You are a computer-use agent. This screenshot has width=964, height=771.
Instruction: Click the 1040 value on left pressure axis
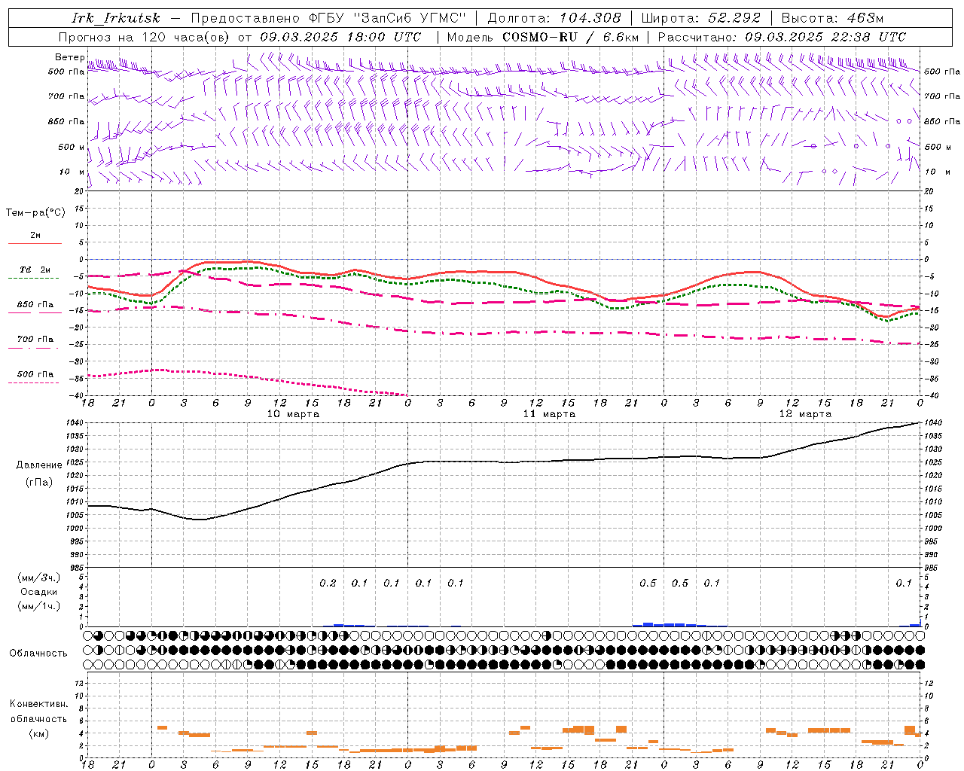coord(75,423)
